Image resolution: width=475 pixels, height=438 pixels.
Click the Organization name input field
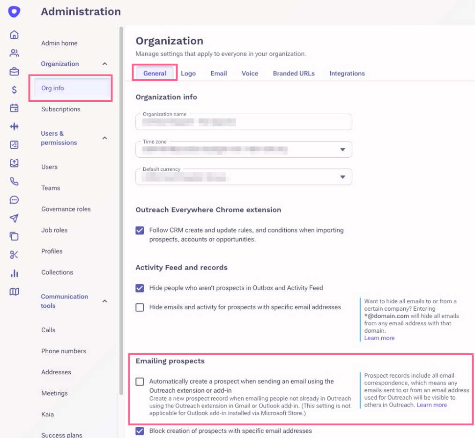pyautogui.click(x=244, y=122)
